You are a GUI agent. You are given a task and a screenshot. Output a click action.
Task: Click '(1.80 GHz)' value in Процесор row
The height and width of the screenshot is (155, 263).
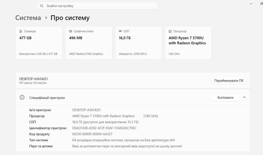point(151,116)
